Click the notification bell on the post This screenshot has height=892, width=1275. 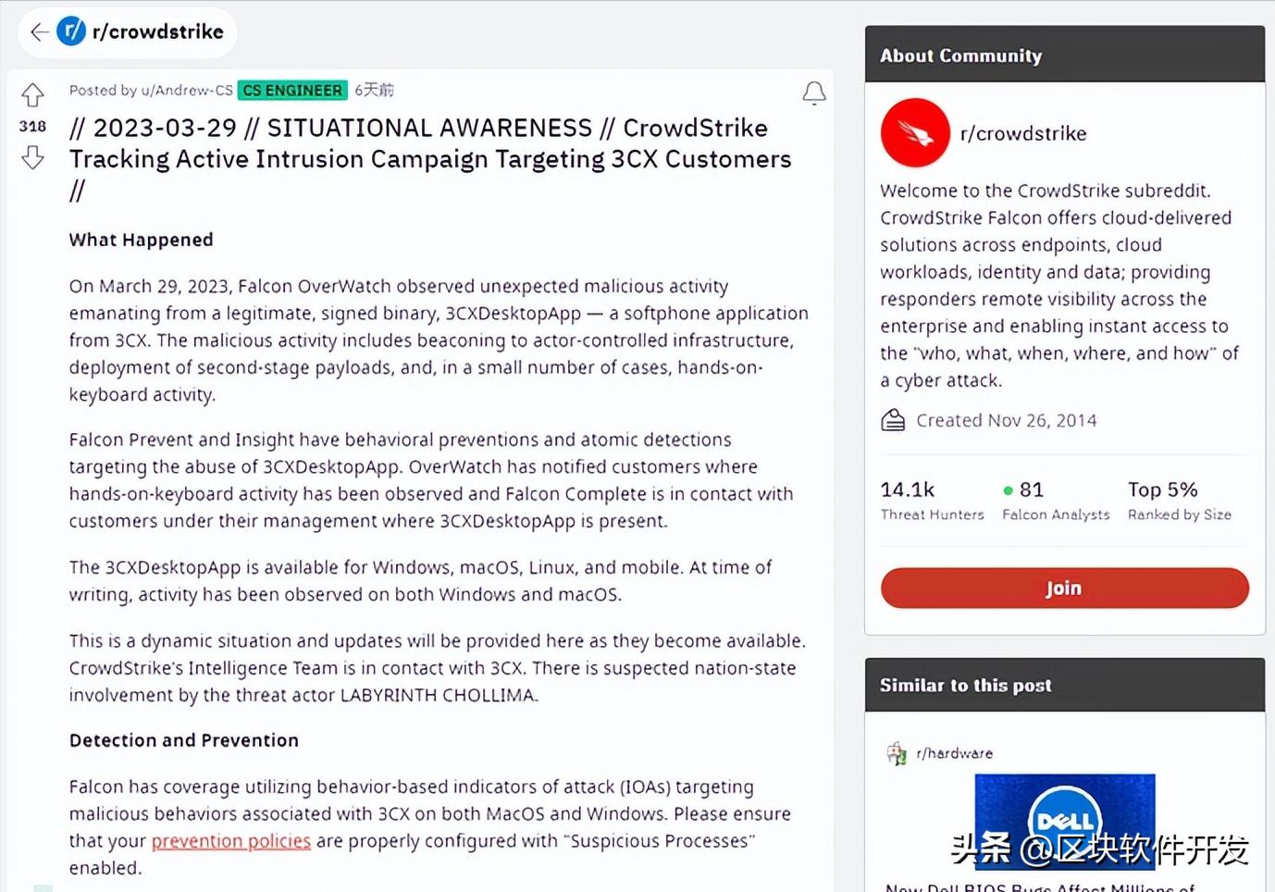[813, 93]
